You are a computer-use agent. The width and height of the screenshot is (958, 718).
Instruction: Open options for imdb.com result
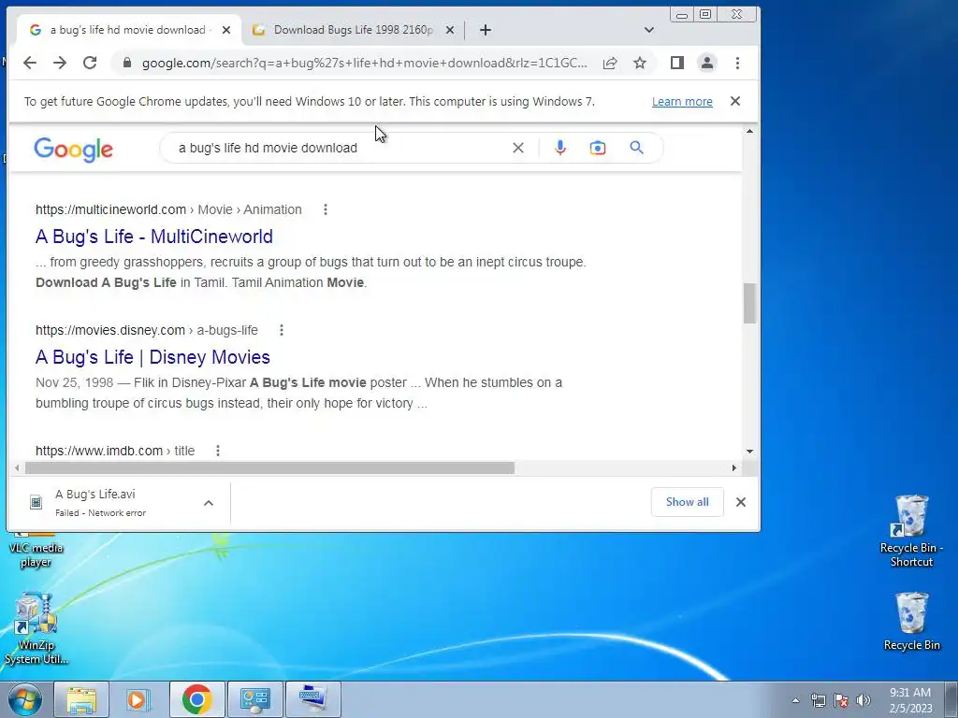[218, 451]
